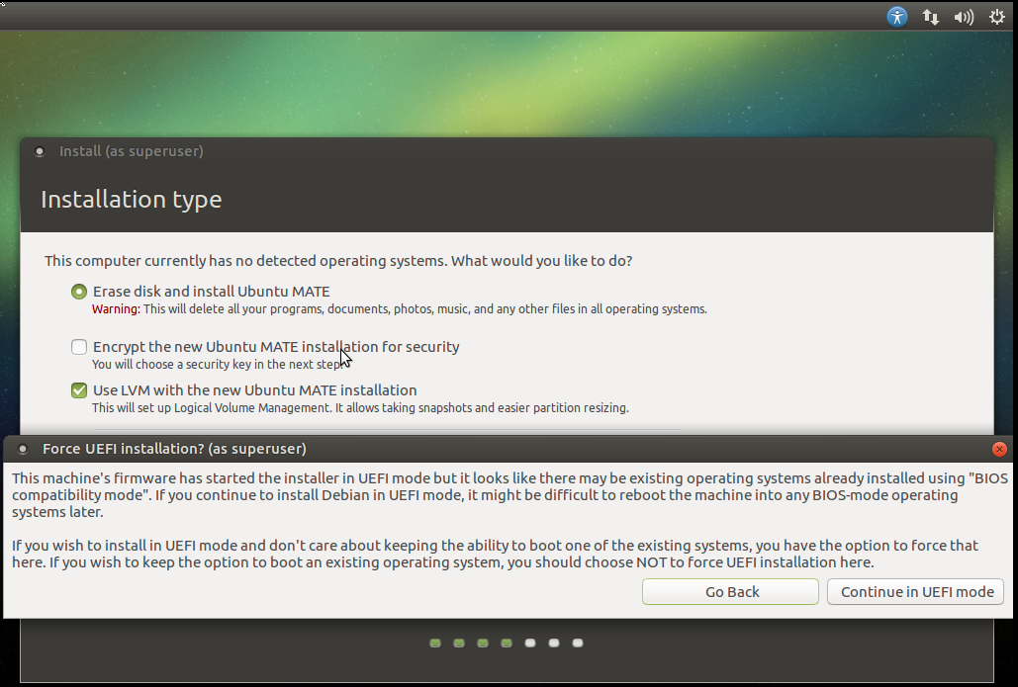Screen dimensions: 1018x687
Task: Click the Force UEFI installation title text
Action: 174,449
